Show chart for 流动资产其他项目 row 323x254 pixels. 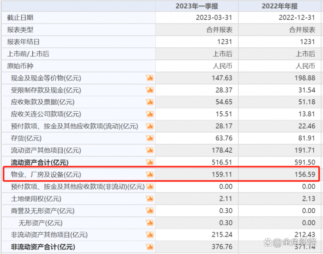pos(149,150)
